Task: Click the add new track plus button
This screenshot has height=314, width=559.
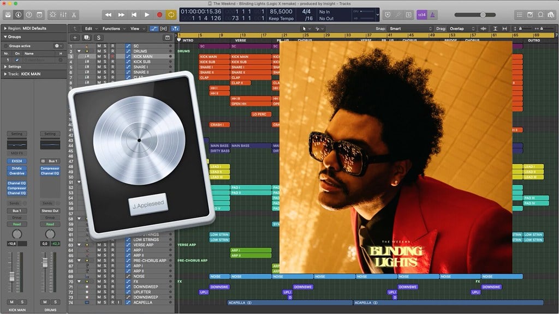Action: tap(74, 38)
